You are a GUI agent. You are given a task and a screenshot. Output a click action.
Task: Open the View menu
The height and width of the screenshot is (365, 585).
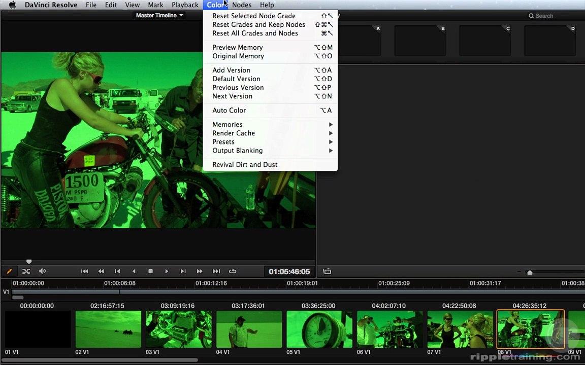click(x=133, y=5)
